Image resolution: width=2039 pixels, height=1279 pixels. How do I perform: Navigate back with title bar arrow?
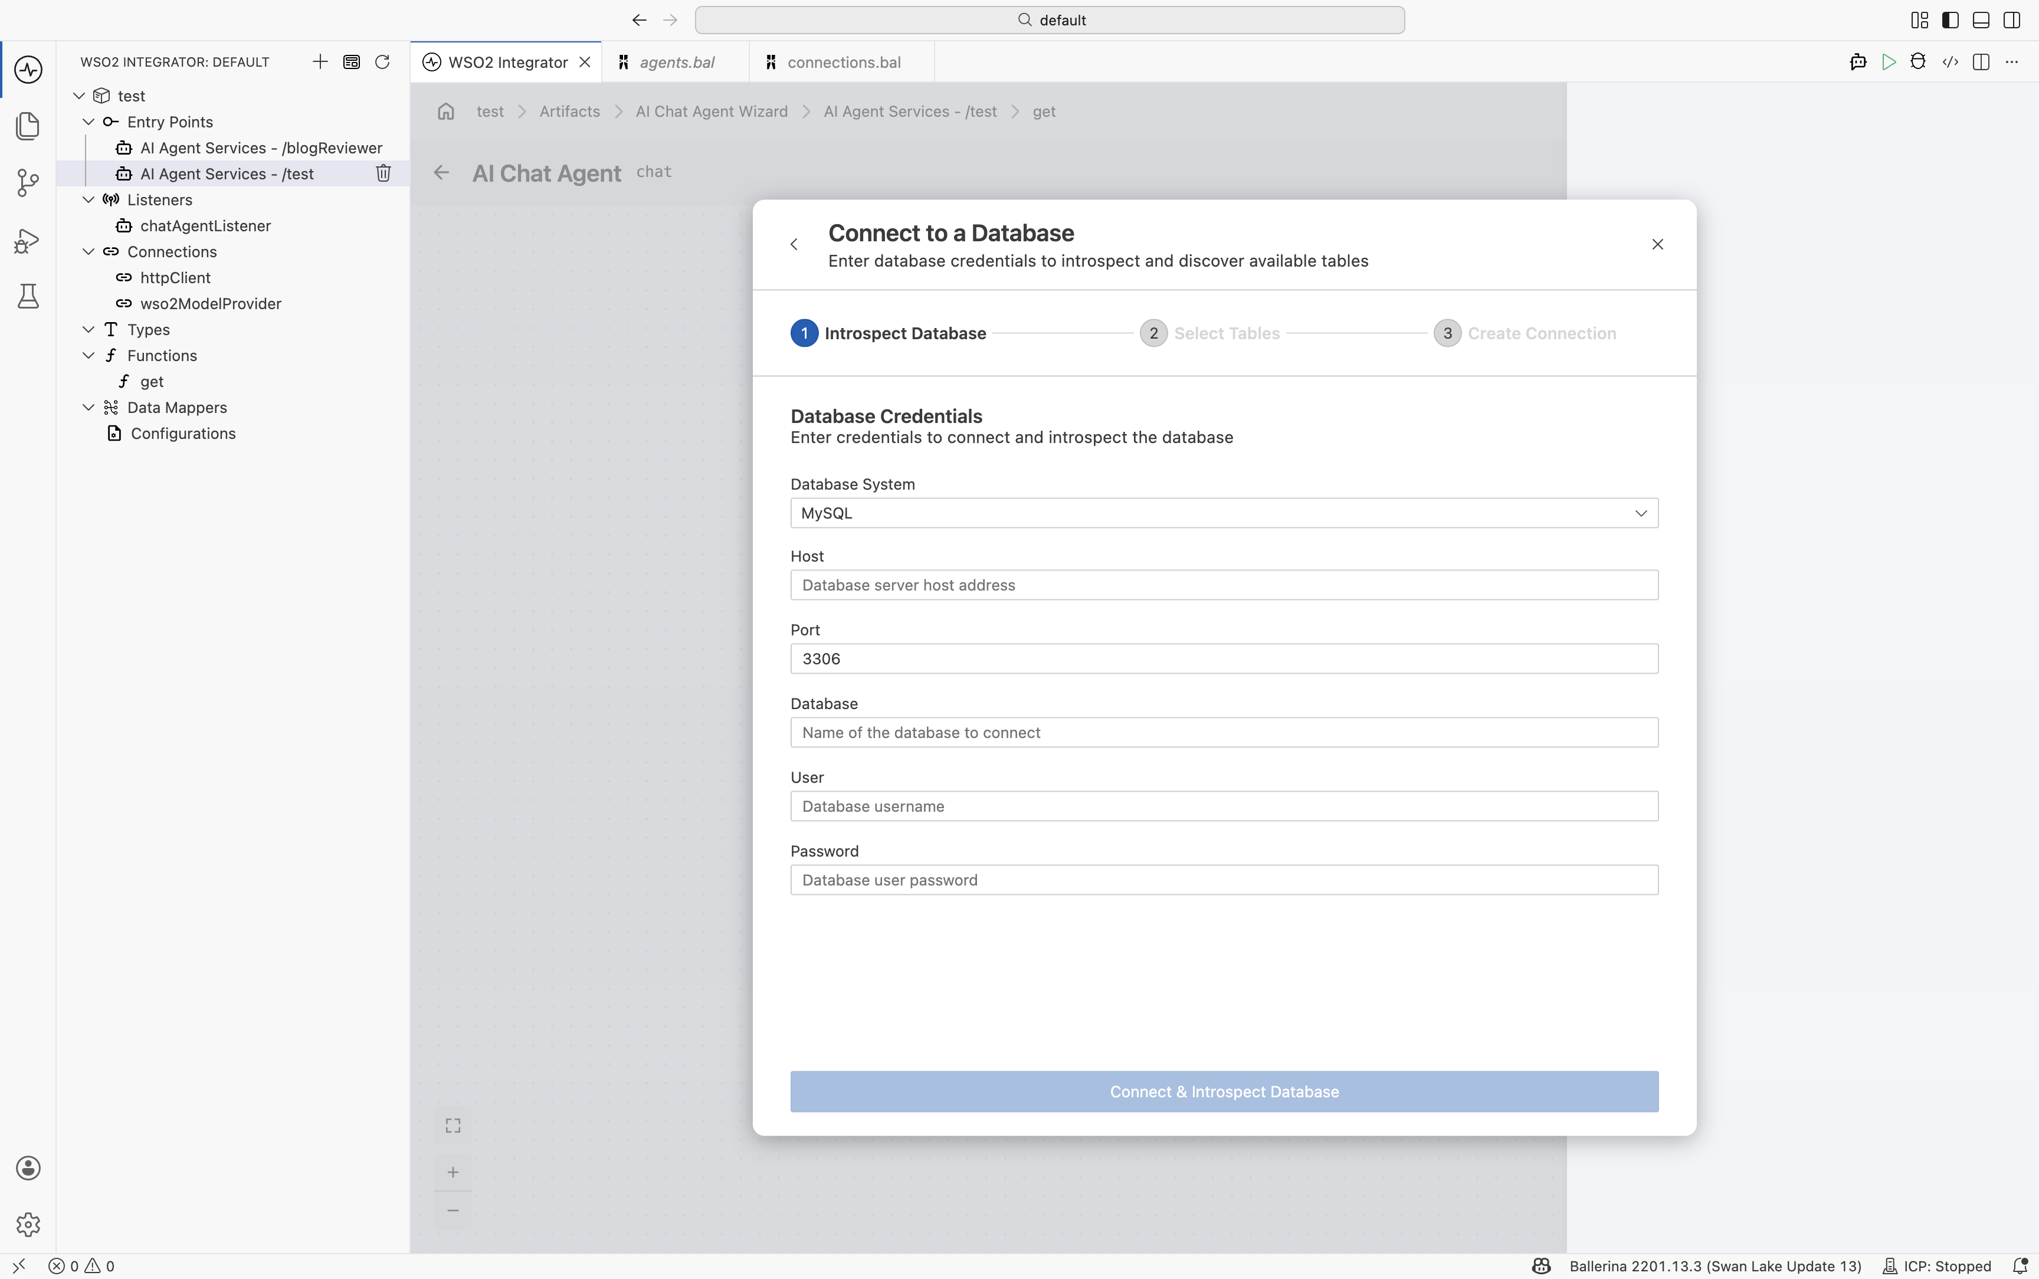[640, 20]
